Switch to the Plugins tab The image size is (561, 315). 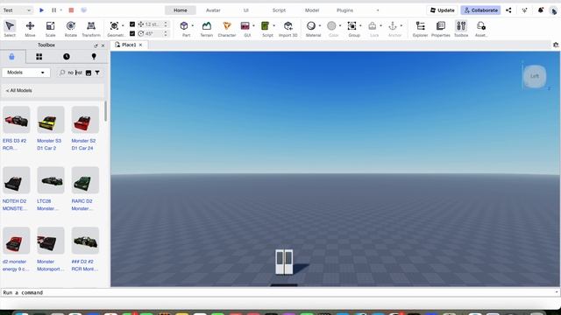click(x=344, y=10)
